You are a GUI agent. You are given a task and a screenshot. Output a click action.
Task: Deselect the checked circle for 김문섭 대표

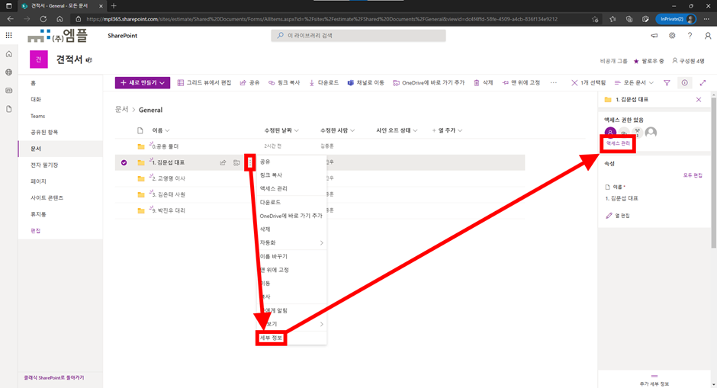pos(124,162)
